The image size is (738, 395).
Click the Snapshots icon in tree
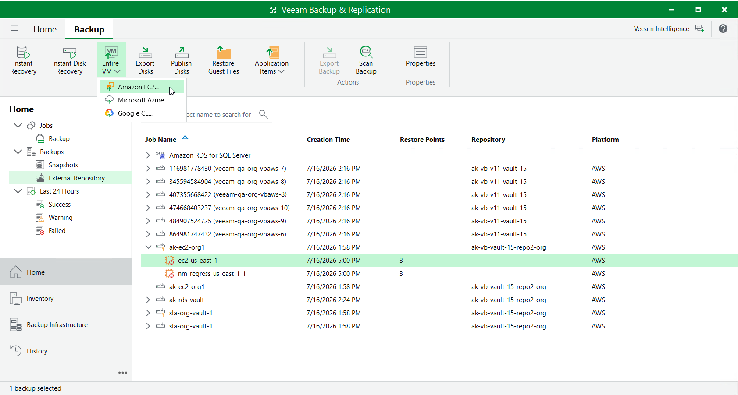coord(40,165)
